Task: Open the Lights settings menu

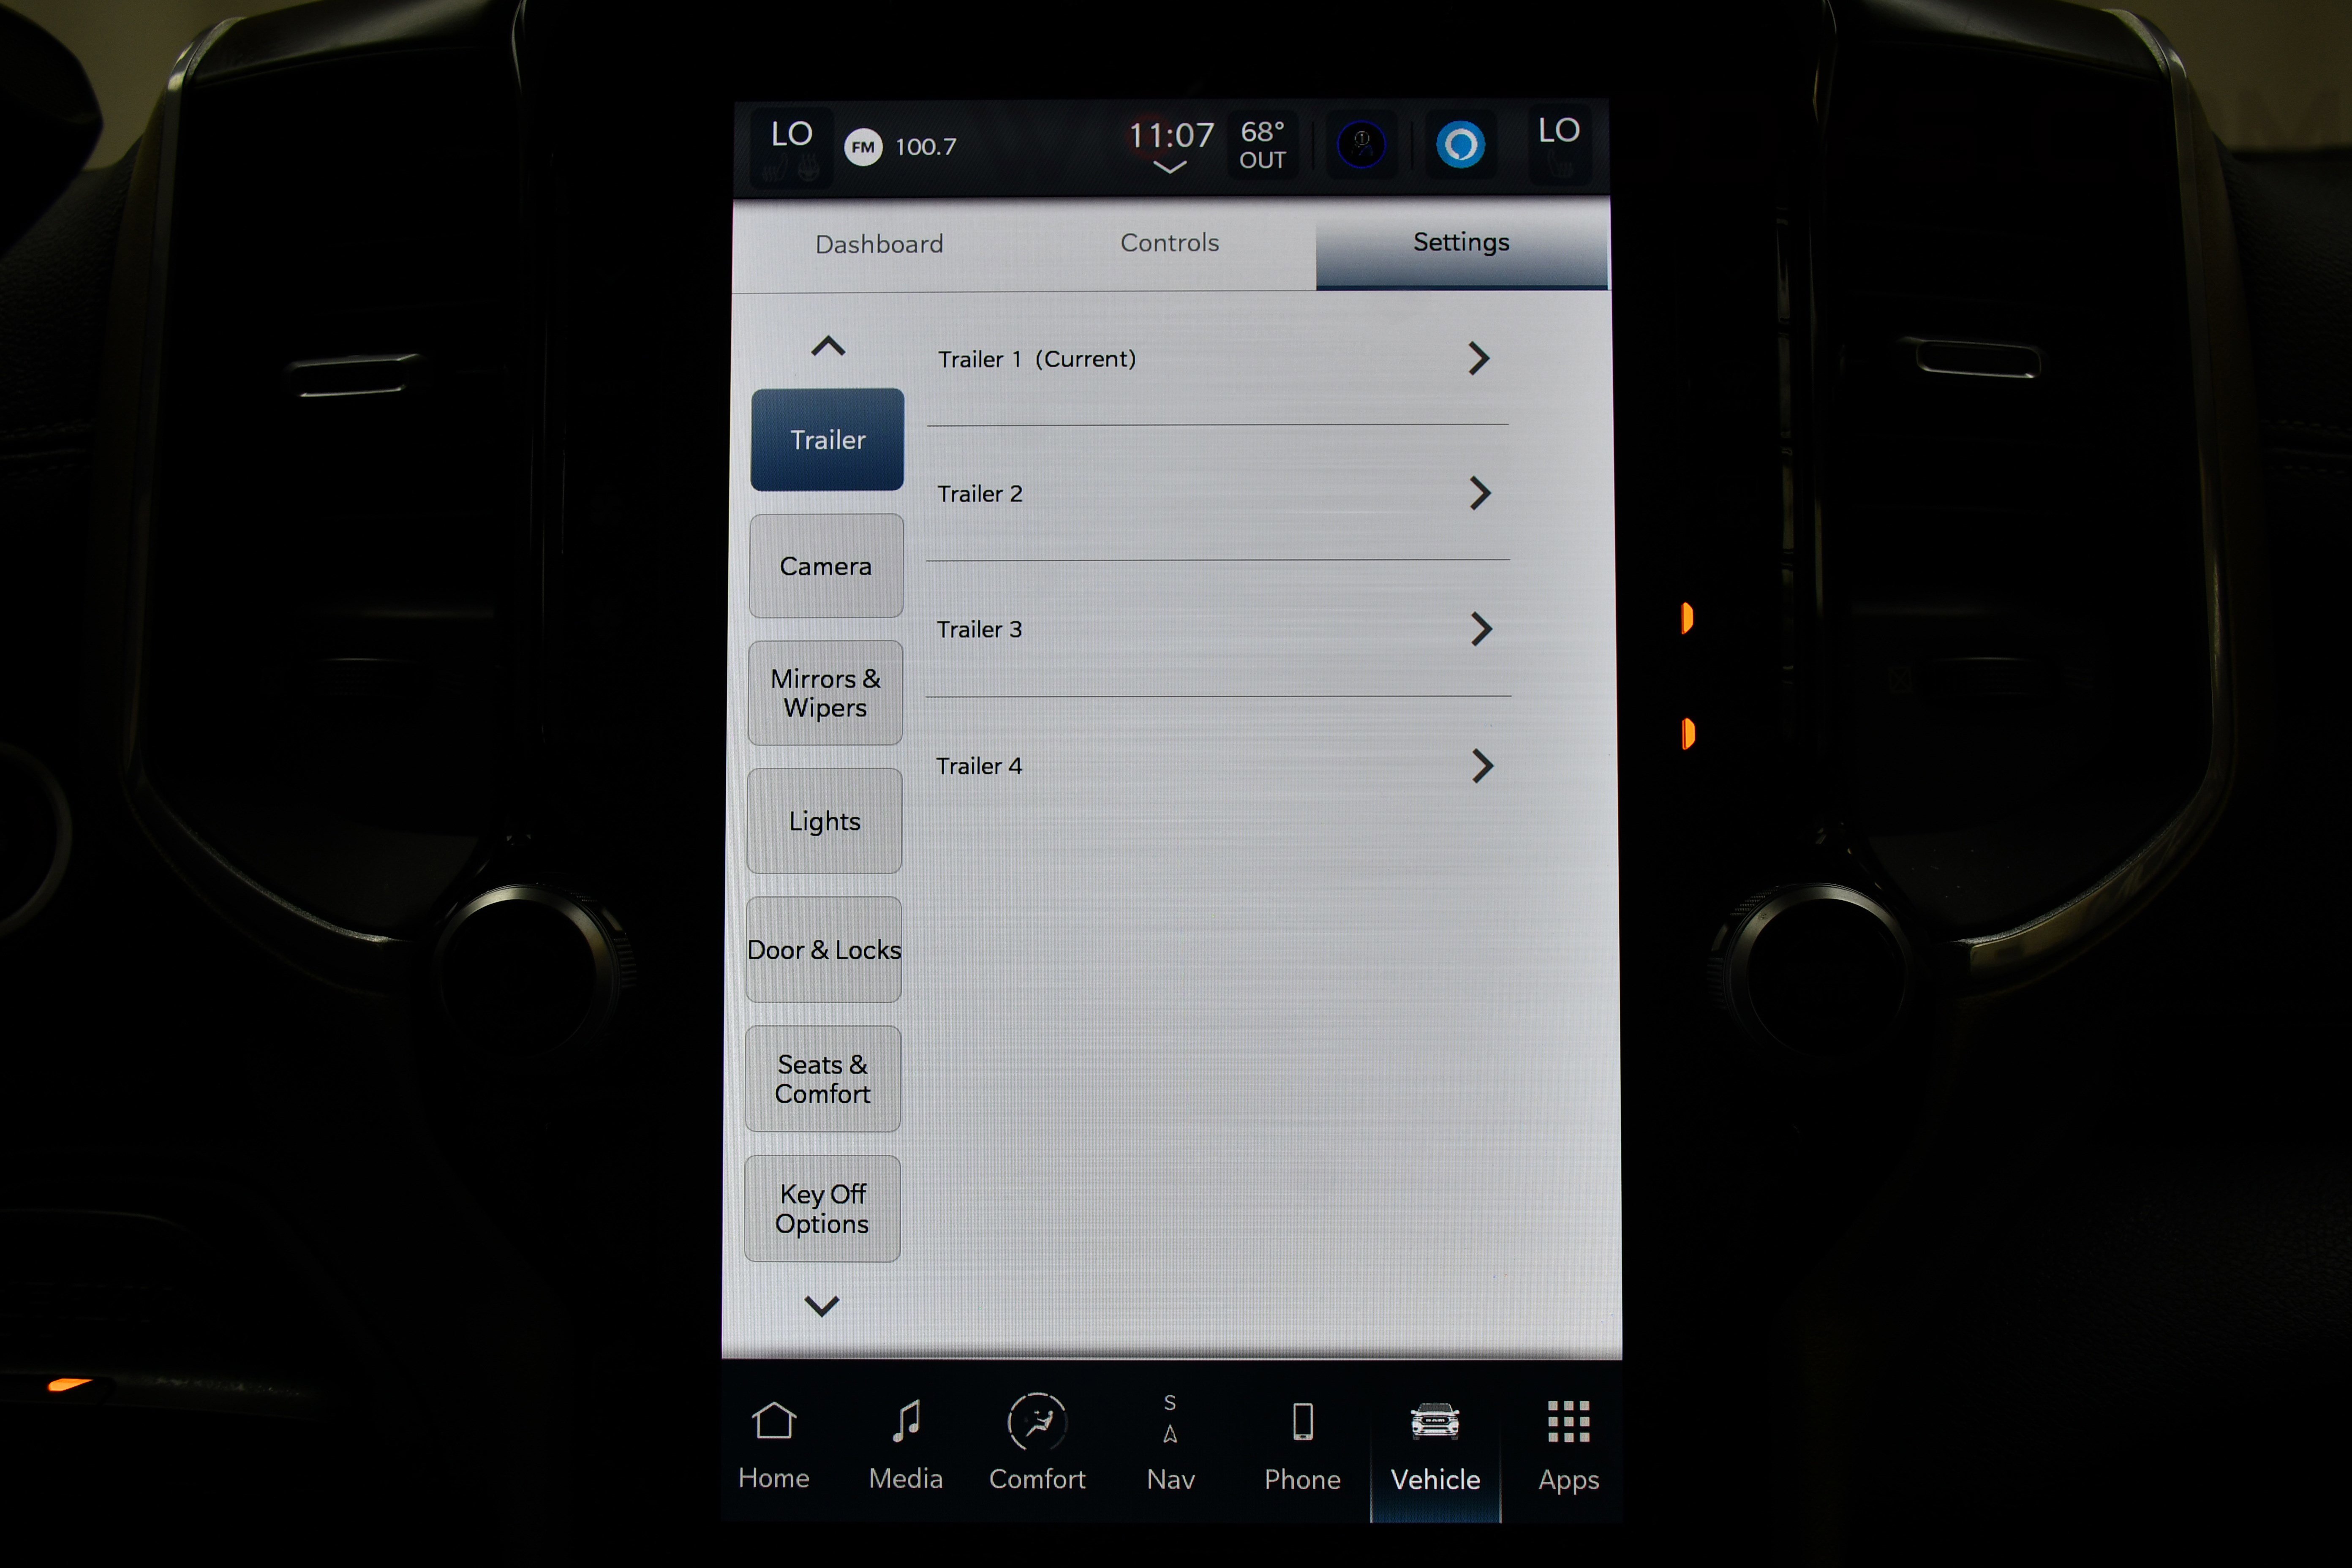Action: point(824,821)
